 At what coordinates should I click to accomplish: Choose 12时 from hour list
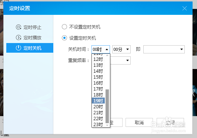click(x=98, y=59)
